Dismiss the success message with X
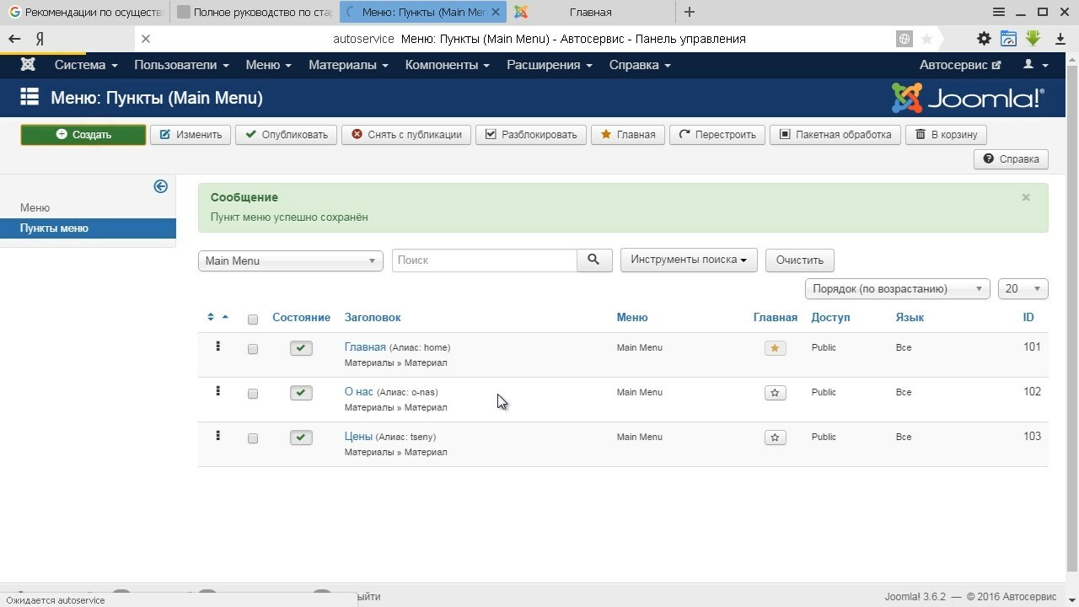This screenshot has width=1079, height=607. point(1026,197)
